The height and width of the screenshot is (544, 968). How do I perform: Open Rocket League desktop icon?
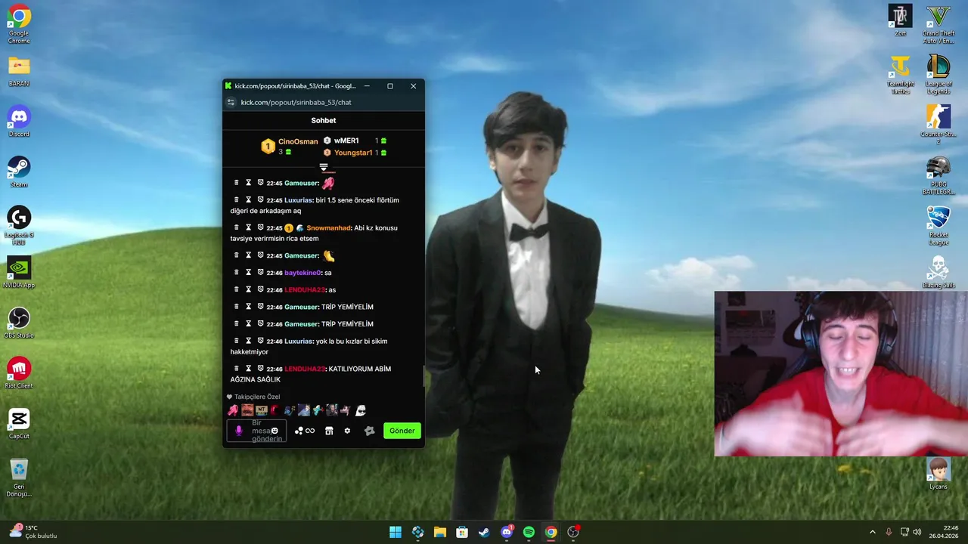coord(939,226)
